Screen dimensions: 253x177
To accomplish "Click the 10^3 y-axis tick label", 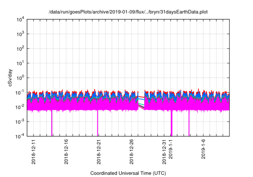I will tap(20, 34).
